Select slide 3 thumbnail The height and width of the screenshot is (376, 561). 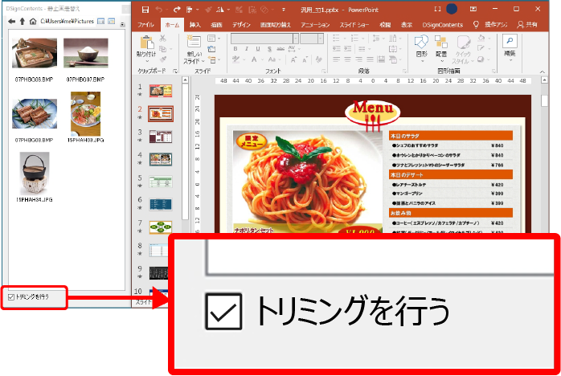click(x=161, y=137)
